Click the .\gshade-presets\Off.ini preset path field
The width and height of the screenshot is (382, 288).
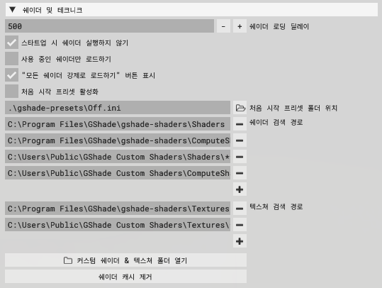click(118, 108)
